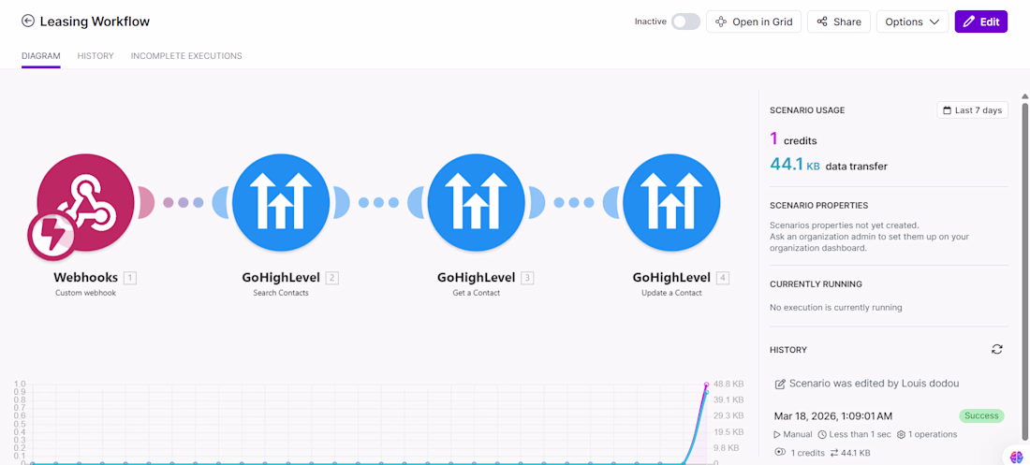The image size is (1030, 465).
Task: Click the module number 3 badge beside Get a Contact
Action: [527, 278]
